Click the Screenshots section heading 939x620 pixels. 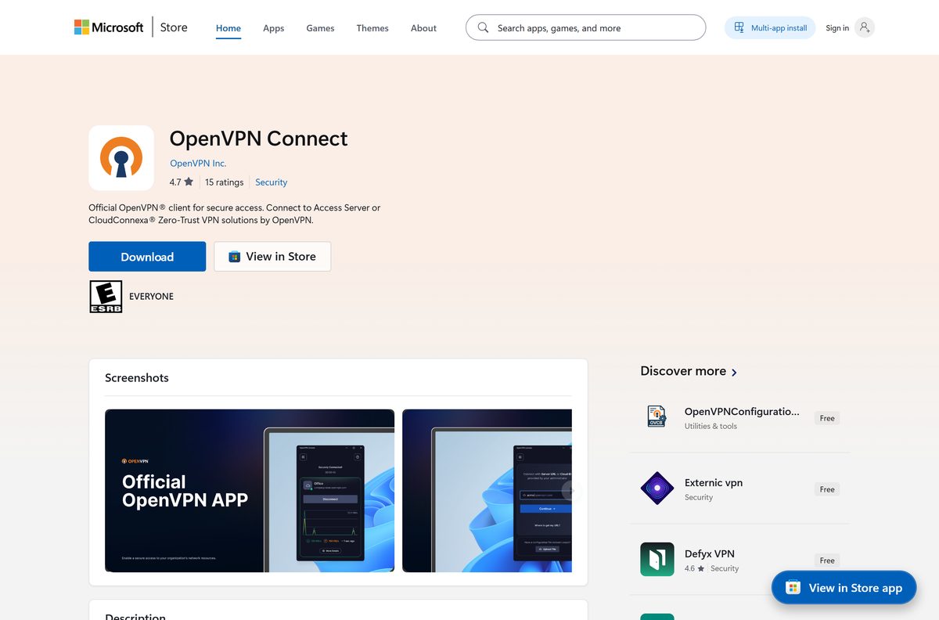pos(137,377)
